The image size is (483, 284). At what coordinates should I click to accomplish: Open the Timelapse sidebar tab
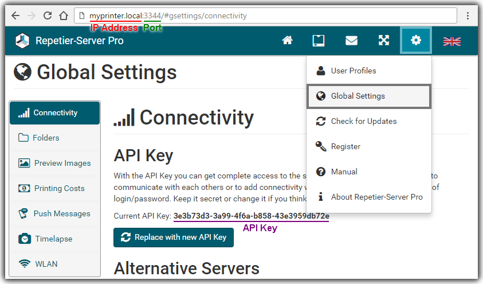(x=55, y=239)
